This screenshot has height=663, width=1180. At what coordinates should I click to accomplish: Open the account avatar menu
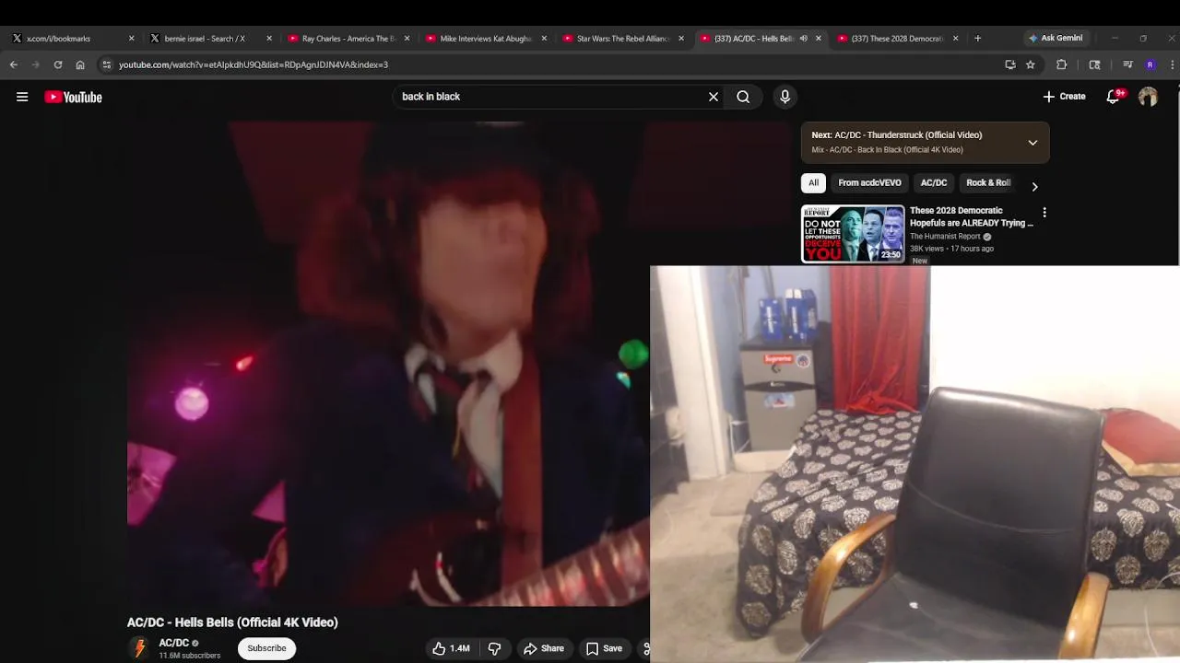(x=1148, y=97)
